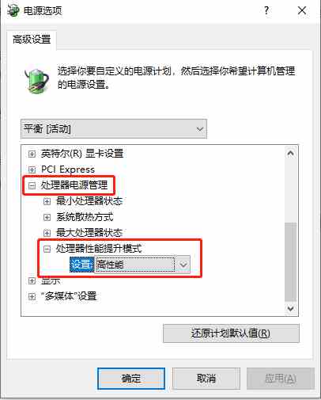Click the 还原计划默认值(R) button

[231, 333]
